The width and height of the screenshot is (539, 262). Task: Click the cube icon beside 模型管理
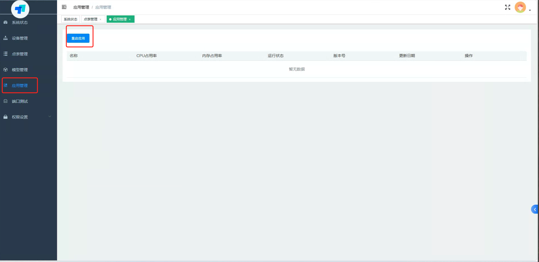[5, 70]
